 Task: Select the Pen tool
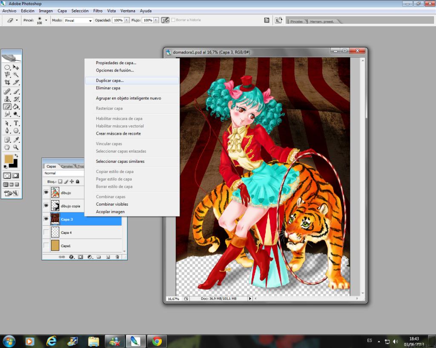7,131
